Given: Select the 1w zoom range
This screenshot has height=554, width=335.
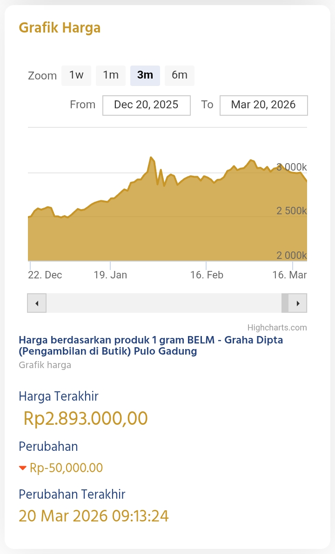Looking at the screenshot, I should (x=76, y=75).
